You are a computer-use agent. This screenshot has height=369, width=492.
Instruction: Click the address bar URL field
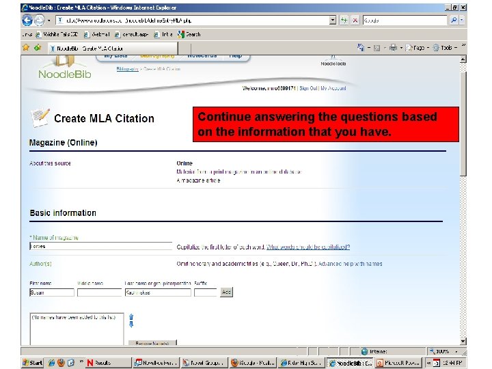click(192, 20)
